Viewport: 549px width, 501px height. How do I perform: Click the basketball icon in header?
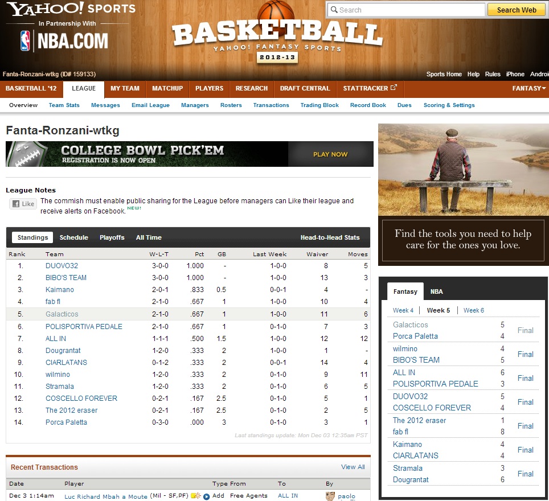[276, 13]
